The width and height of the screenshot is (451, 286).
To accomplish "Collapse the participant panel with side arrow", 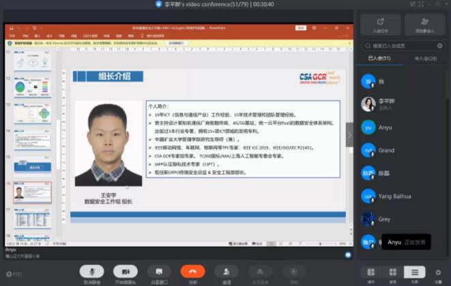I will [x=349, y=135].
